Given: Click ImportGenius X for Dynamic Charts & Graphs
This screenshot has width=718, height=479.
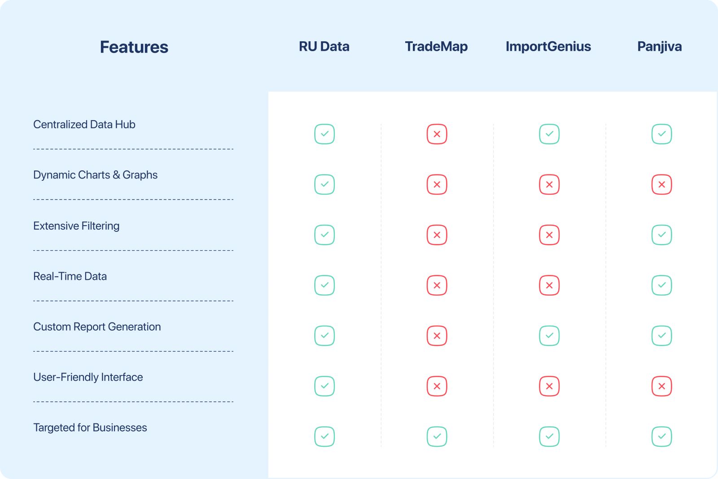Looking at the screenshot, I should pyautogui.click(x=549, y=184).
